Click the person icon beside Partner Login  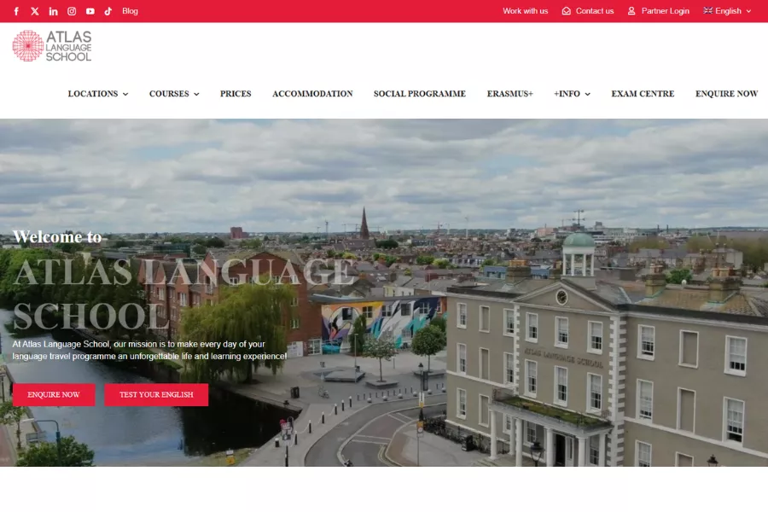(x=631, y=11)
